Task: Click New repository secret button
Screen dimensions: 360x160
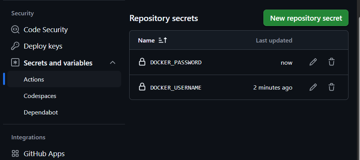Action: tap(306, 18)
